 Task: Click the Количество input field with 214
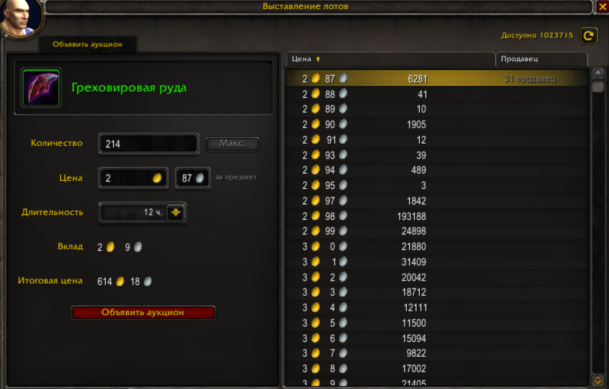pos(149,144)
